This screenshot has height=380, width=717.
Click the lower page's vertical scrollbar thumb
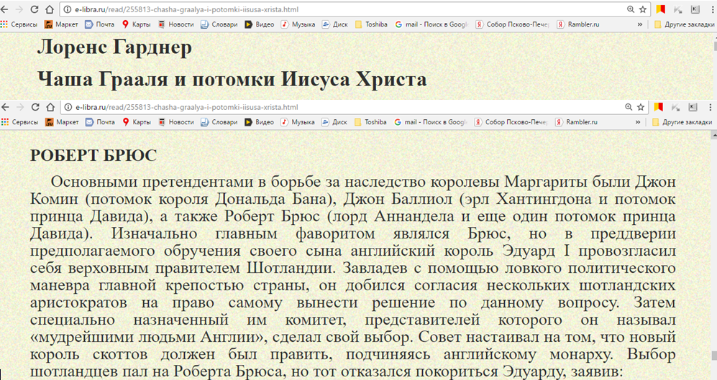coord(714,355)
